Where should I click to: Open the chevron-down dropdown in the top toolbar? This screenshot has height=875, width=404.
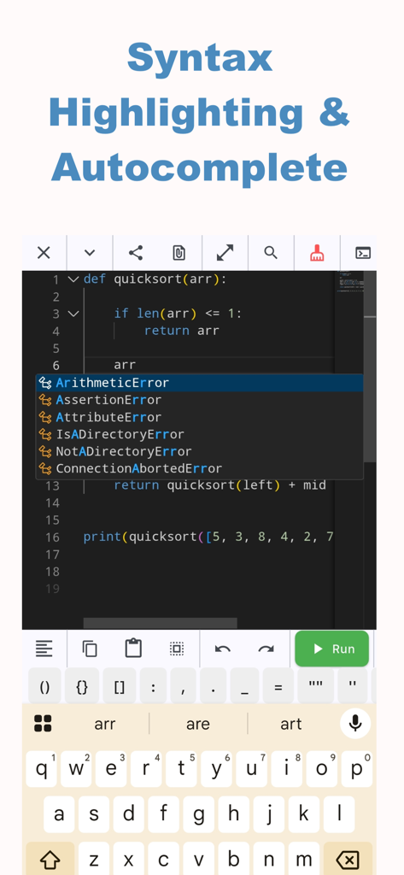click(x=90, y=253)
